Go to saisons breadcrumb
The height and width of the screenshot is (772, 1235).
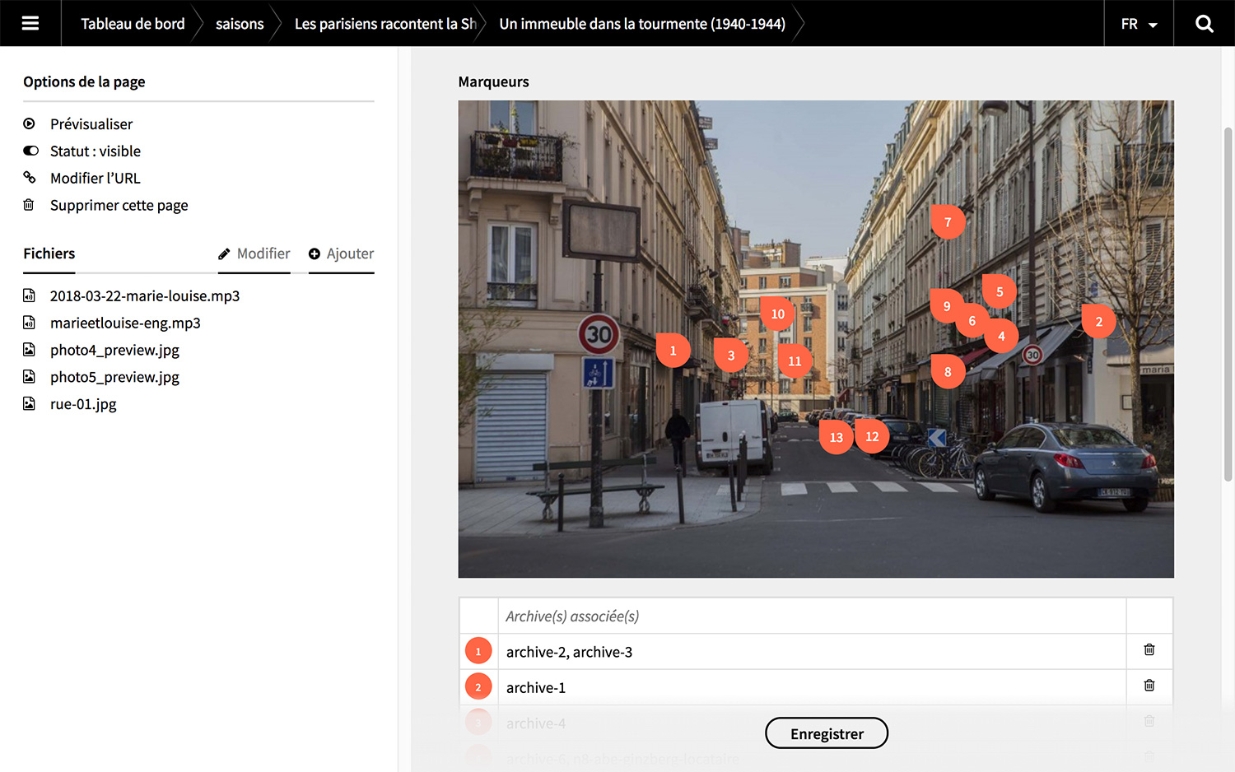240,24
